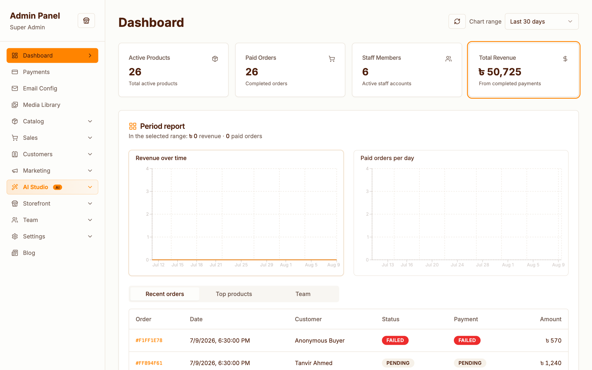592x370 pixels.
Task: Click the Amount column header
Action: [x=550, y=319]
